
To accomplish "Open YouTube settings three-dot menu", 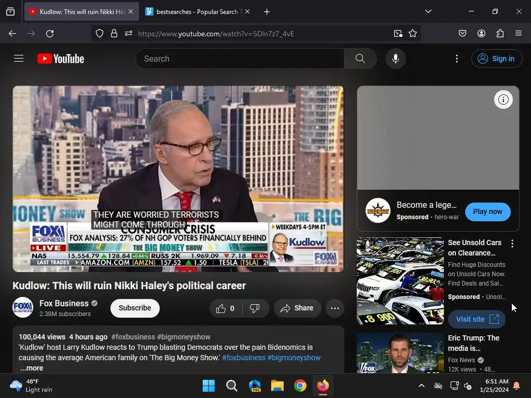I will point(457,59).
